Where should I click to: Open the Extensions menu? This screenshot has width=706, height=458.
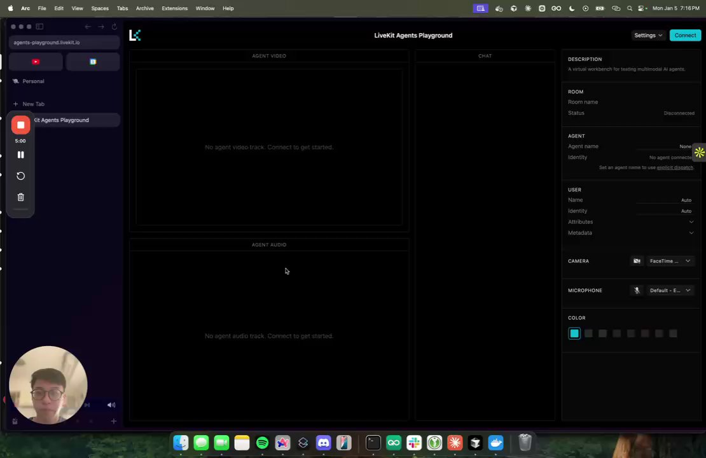(x=174, y=8)
